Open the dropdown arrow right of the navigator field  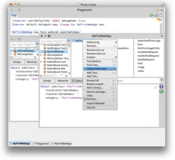coord(162,80)
